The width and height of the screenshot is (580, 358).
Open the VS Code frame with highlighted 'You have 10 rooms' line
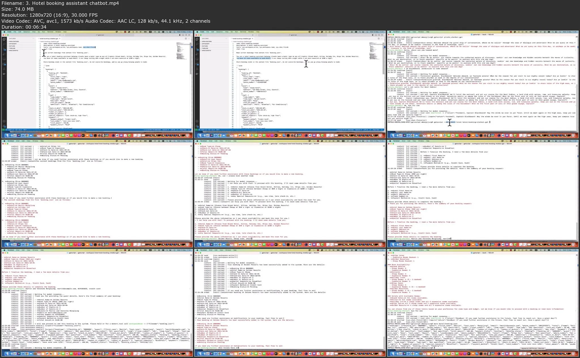(x=290, y=84)
